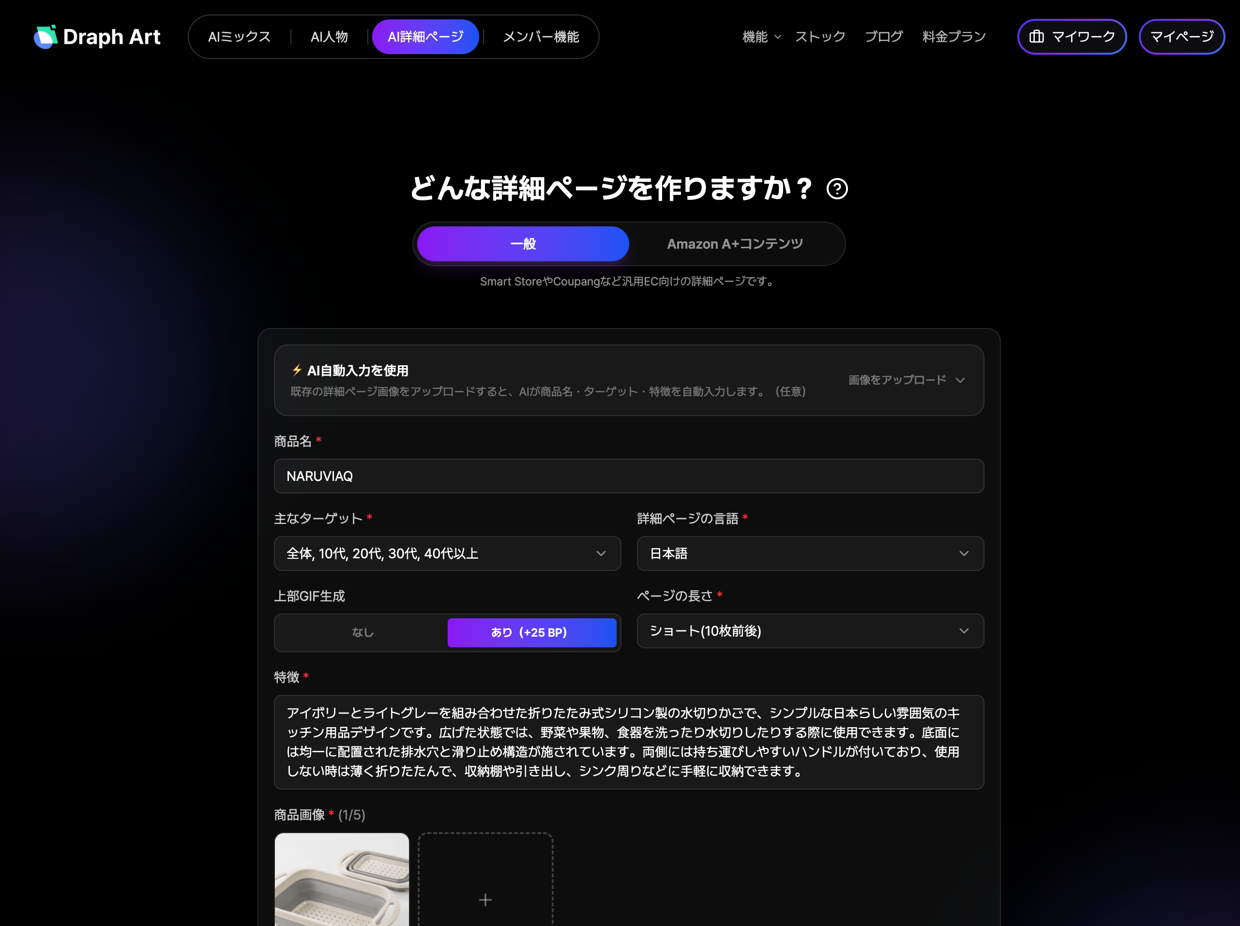The width and height of the screenshot is (1240, 926).
Task: Open the help question-mark icon beside the heading
Action: [837, 189]
